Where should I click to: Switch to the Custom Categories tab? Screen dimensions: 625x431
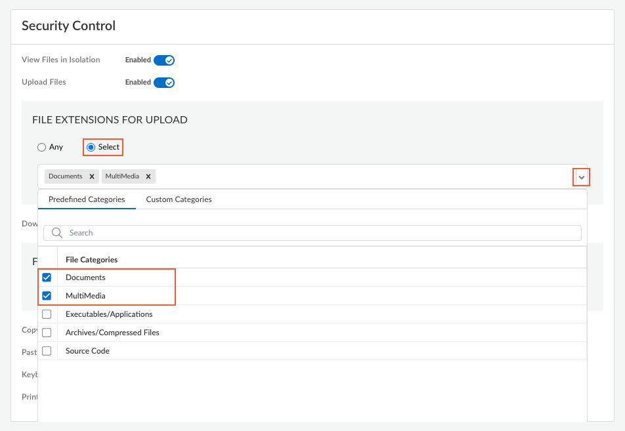click(179, 199)
